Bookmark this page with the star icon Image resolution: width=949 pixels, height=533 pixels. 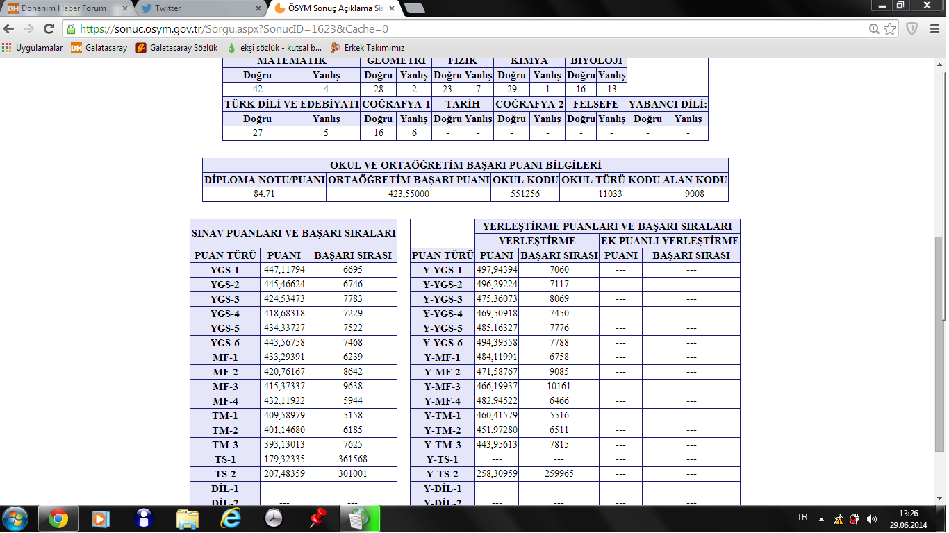(x=889, y=29)
